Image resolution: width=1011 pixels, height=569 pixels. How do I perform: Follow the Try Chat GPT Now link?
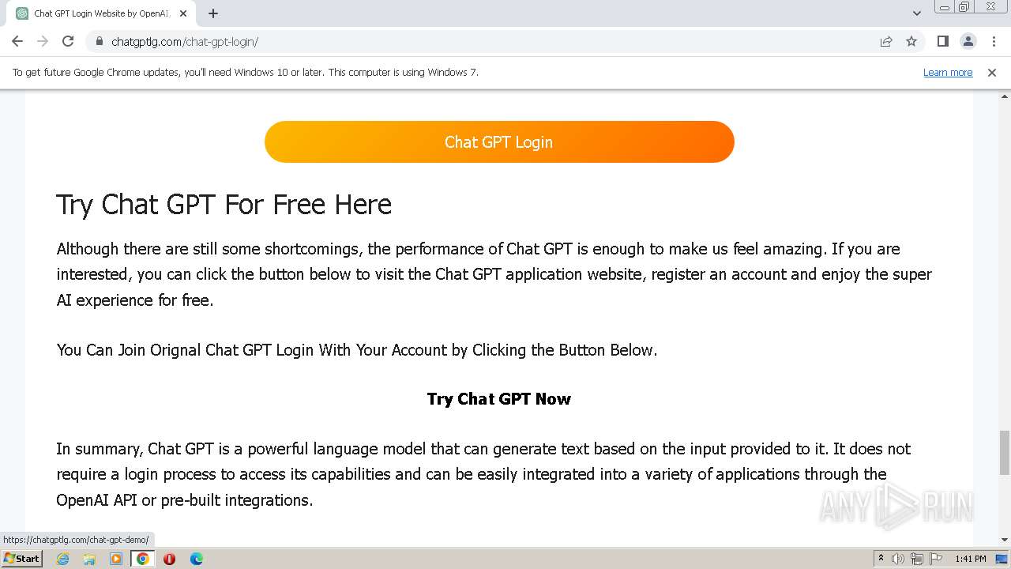[499, 399]
